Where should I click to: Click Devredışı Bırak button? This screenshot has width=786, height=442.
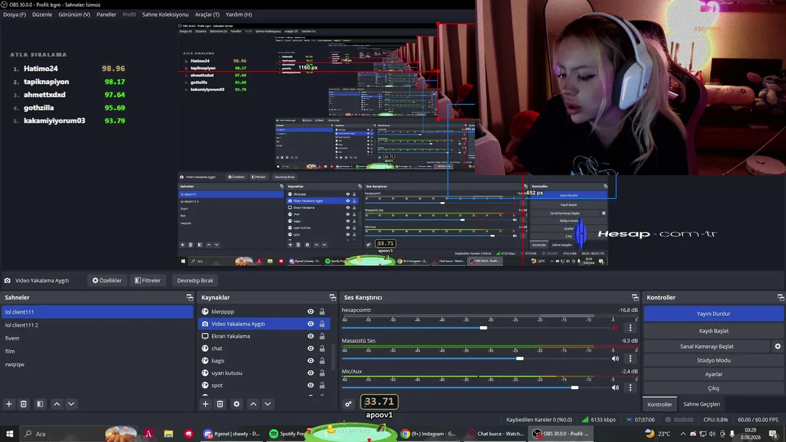pos(195,281)
